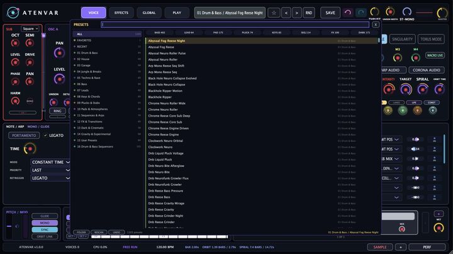Open the second WT POS dropdown
This screenshot has width=453, height=254.
(x=391, y=149)
